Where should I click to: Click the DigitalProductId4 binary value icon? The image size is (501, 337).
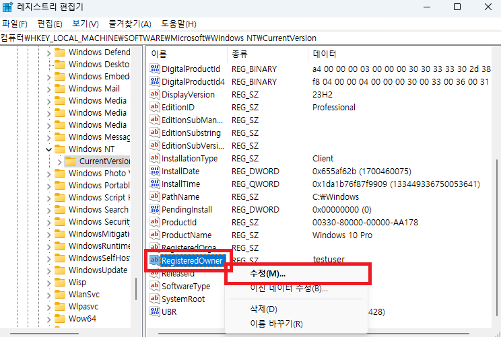(x=155, y=81)
